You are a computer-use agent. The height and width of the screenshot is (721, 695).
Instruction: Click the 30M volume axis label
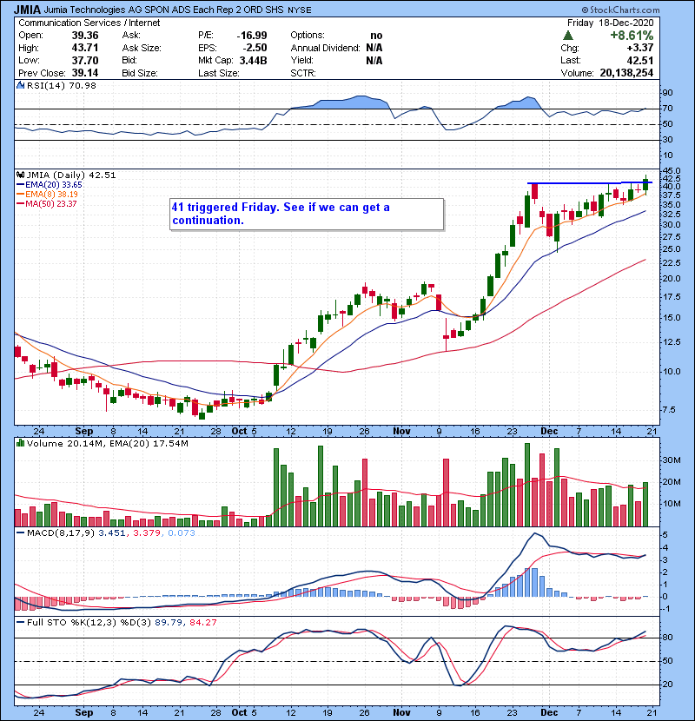672,460
